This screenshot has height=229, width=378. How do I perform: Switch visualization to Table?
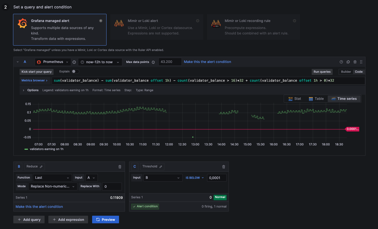pos(316,99)
